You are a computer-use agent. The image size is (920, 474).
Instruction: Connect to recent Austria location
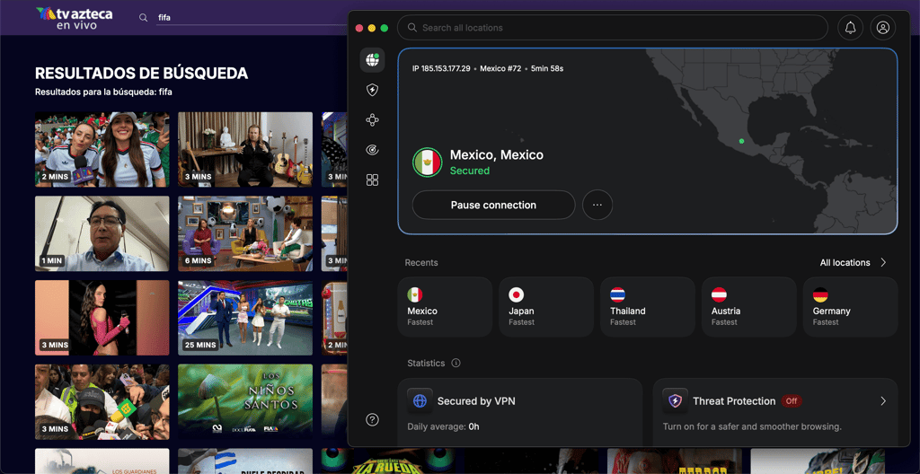pos(749,307)
